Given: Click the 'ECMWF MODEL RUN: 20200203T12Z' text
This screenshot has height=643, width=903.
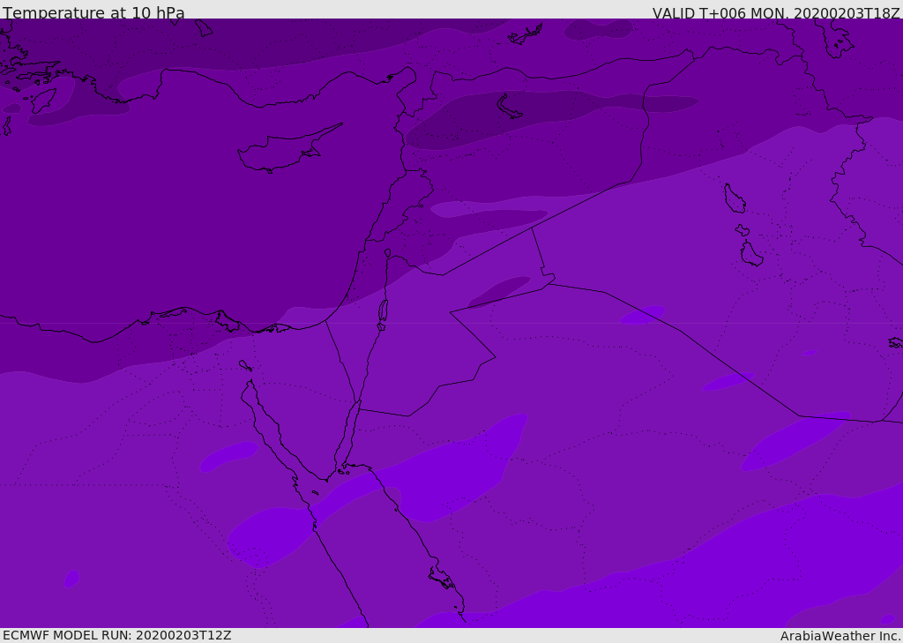Looking at the screenshot, I should (x=117, y=635).
